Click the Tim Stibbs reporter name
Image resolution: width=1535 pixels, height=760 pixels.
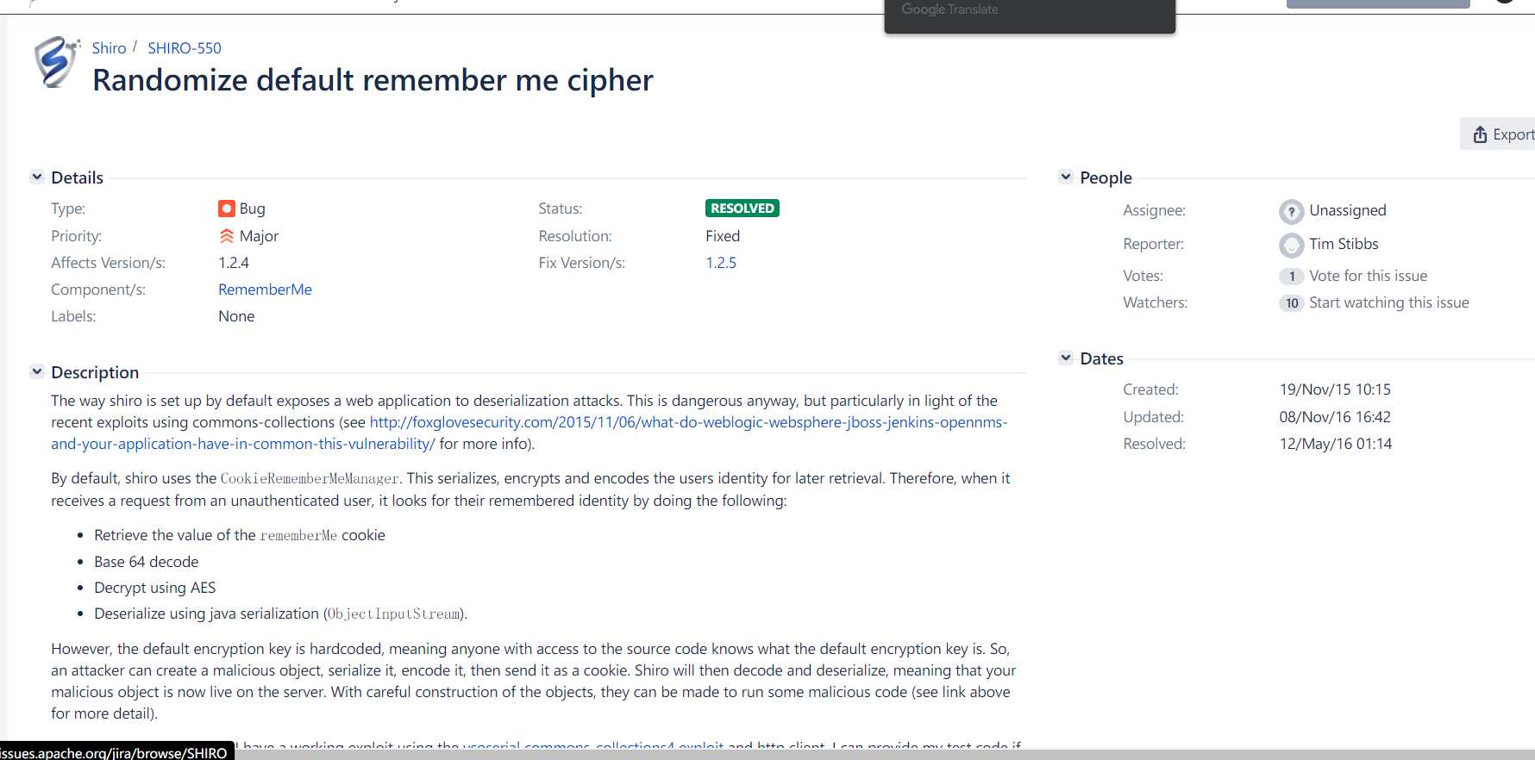tap(1344, 244)
